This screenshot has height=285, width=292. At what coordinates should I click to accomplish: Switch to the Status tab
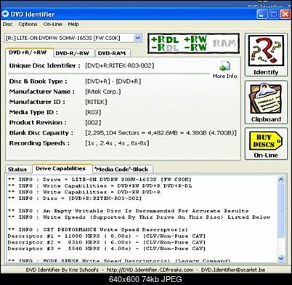coord(18,169)
